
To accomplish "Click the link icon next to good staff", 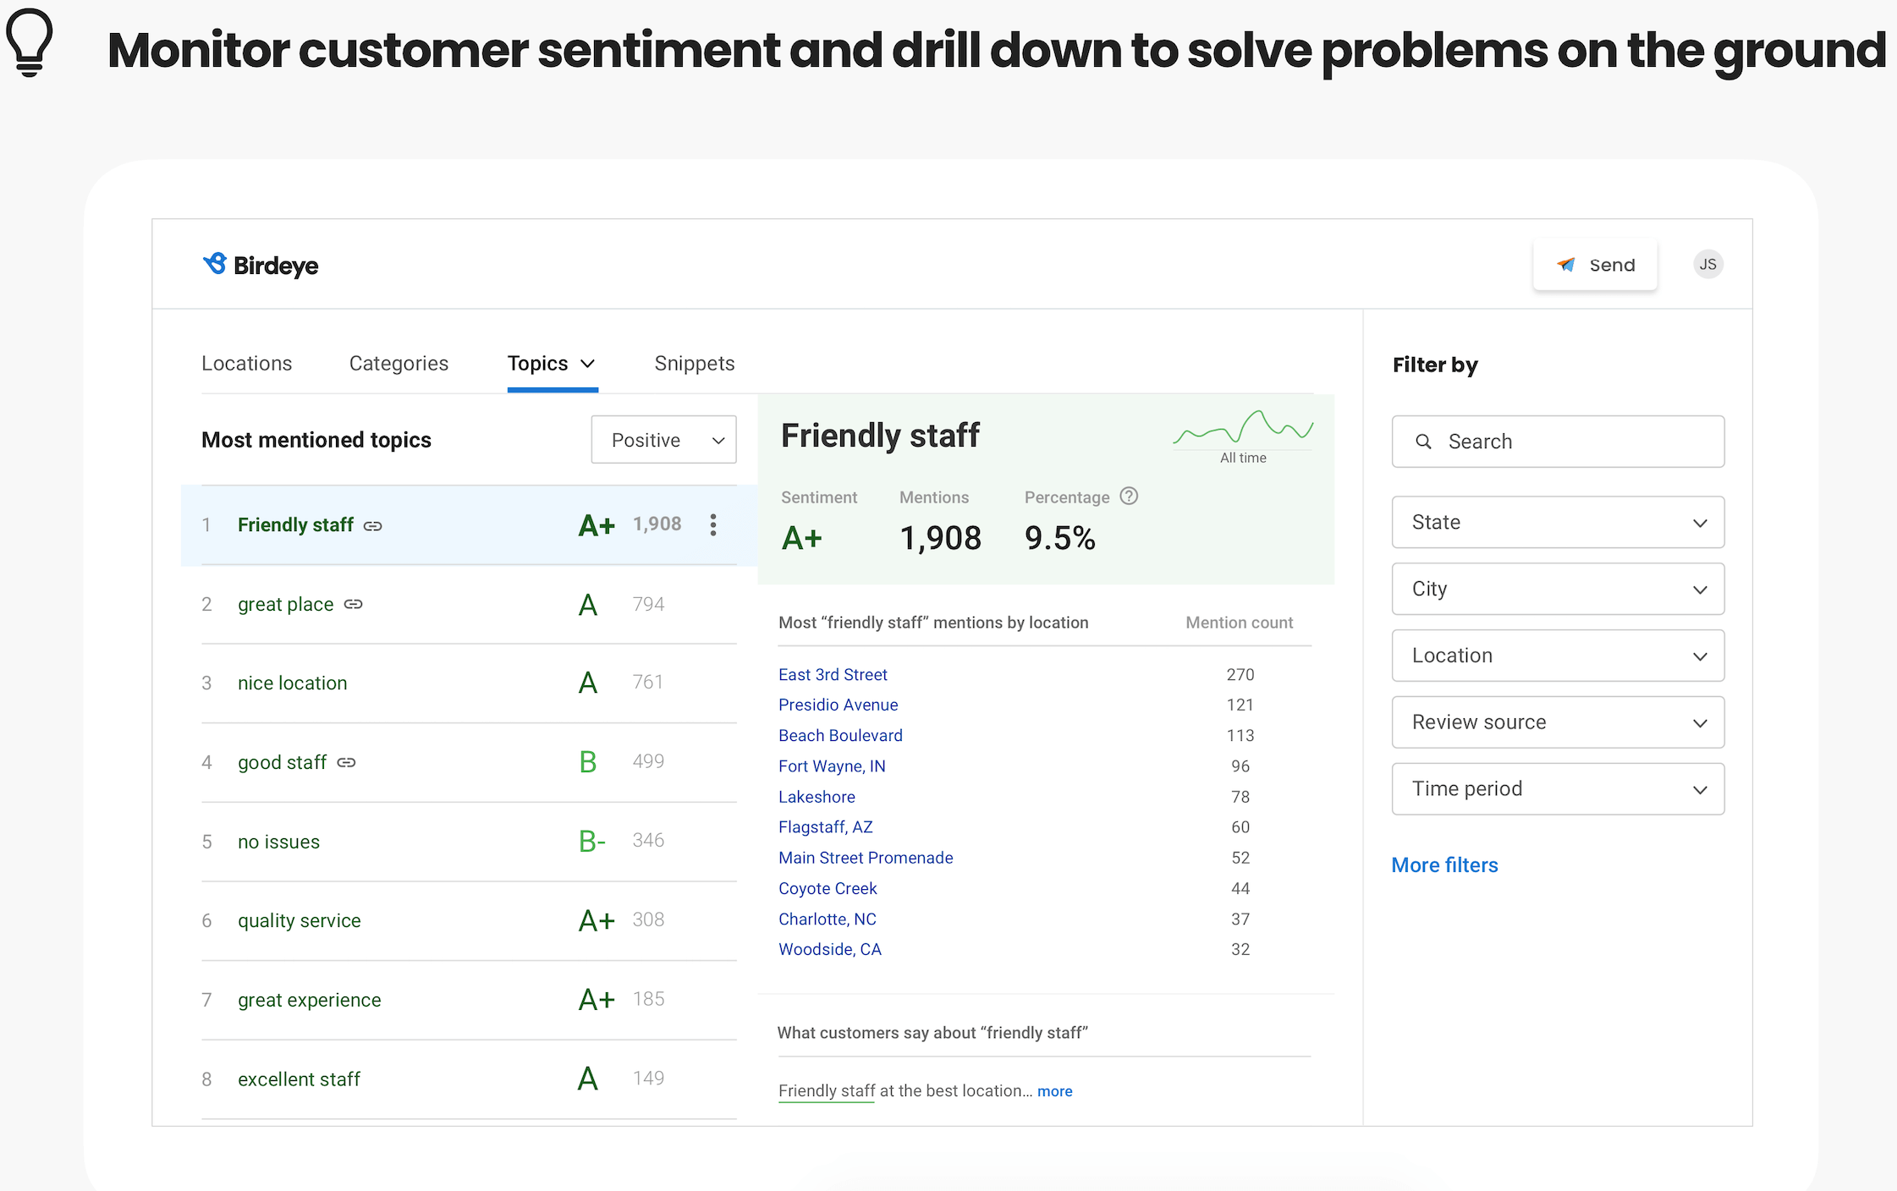I will coord(346,762).
